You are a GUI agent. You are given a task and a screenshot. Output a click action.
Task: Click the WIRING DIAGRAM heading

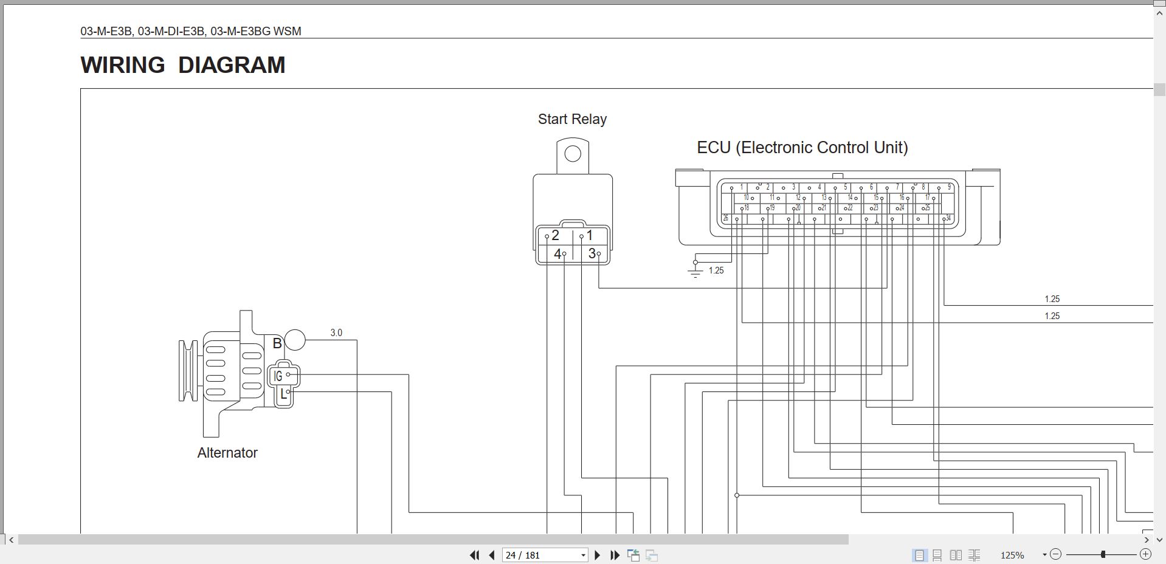182,65
